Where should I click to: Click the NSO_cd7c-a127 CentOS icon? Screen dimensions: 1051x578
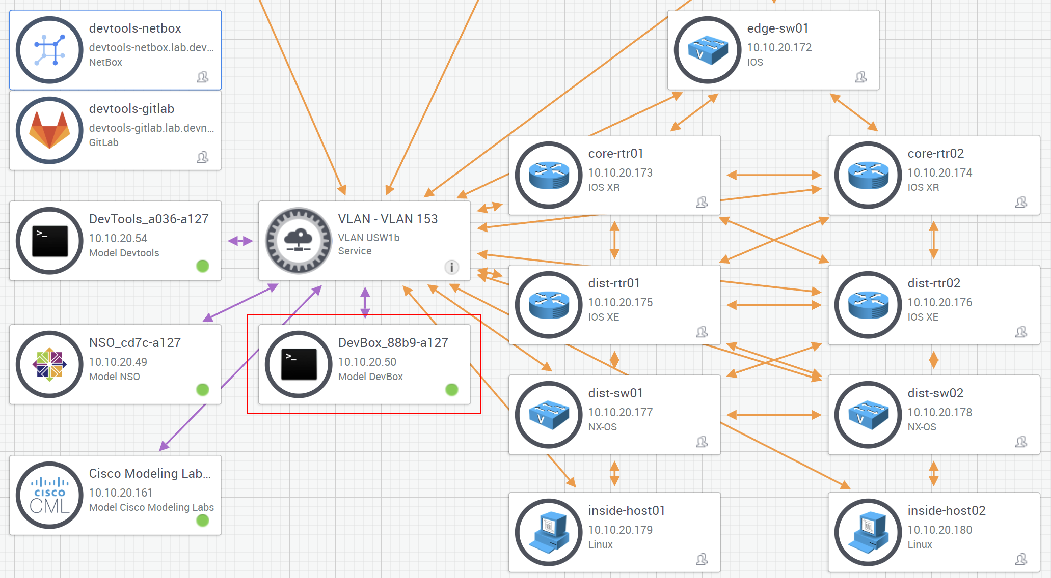click(49, 364)
